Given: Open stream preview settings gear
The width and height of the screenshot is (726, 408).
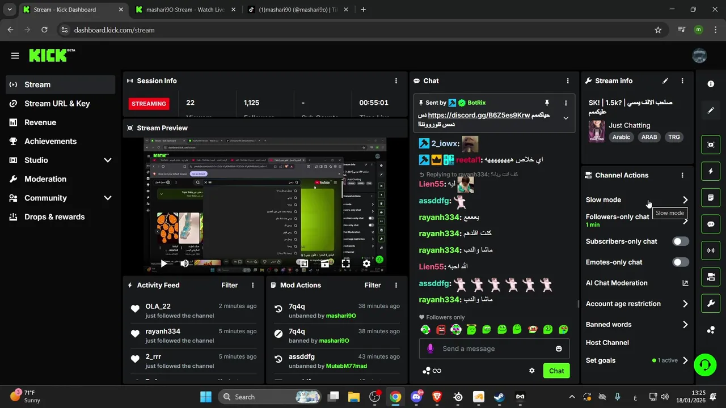Looking at the screenshot, I should point(366,263).
